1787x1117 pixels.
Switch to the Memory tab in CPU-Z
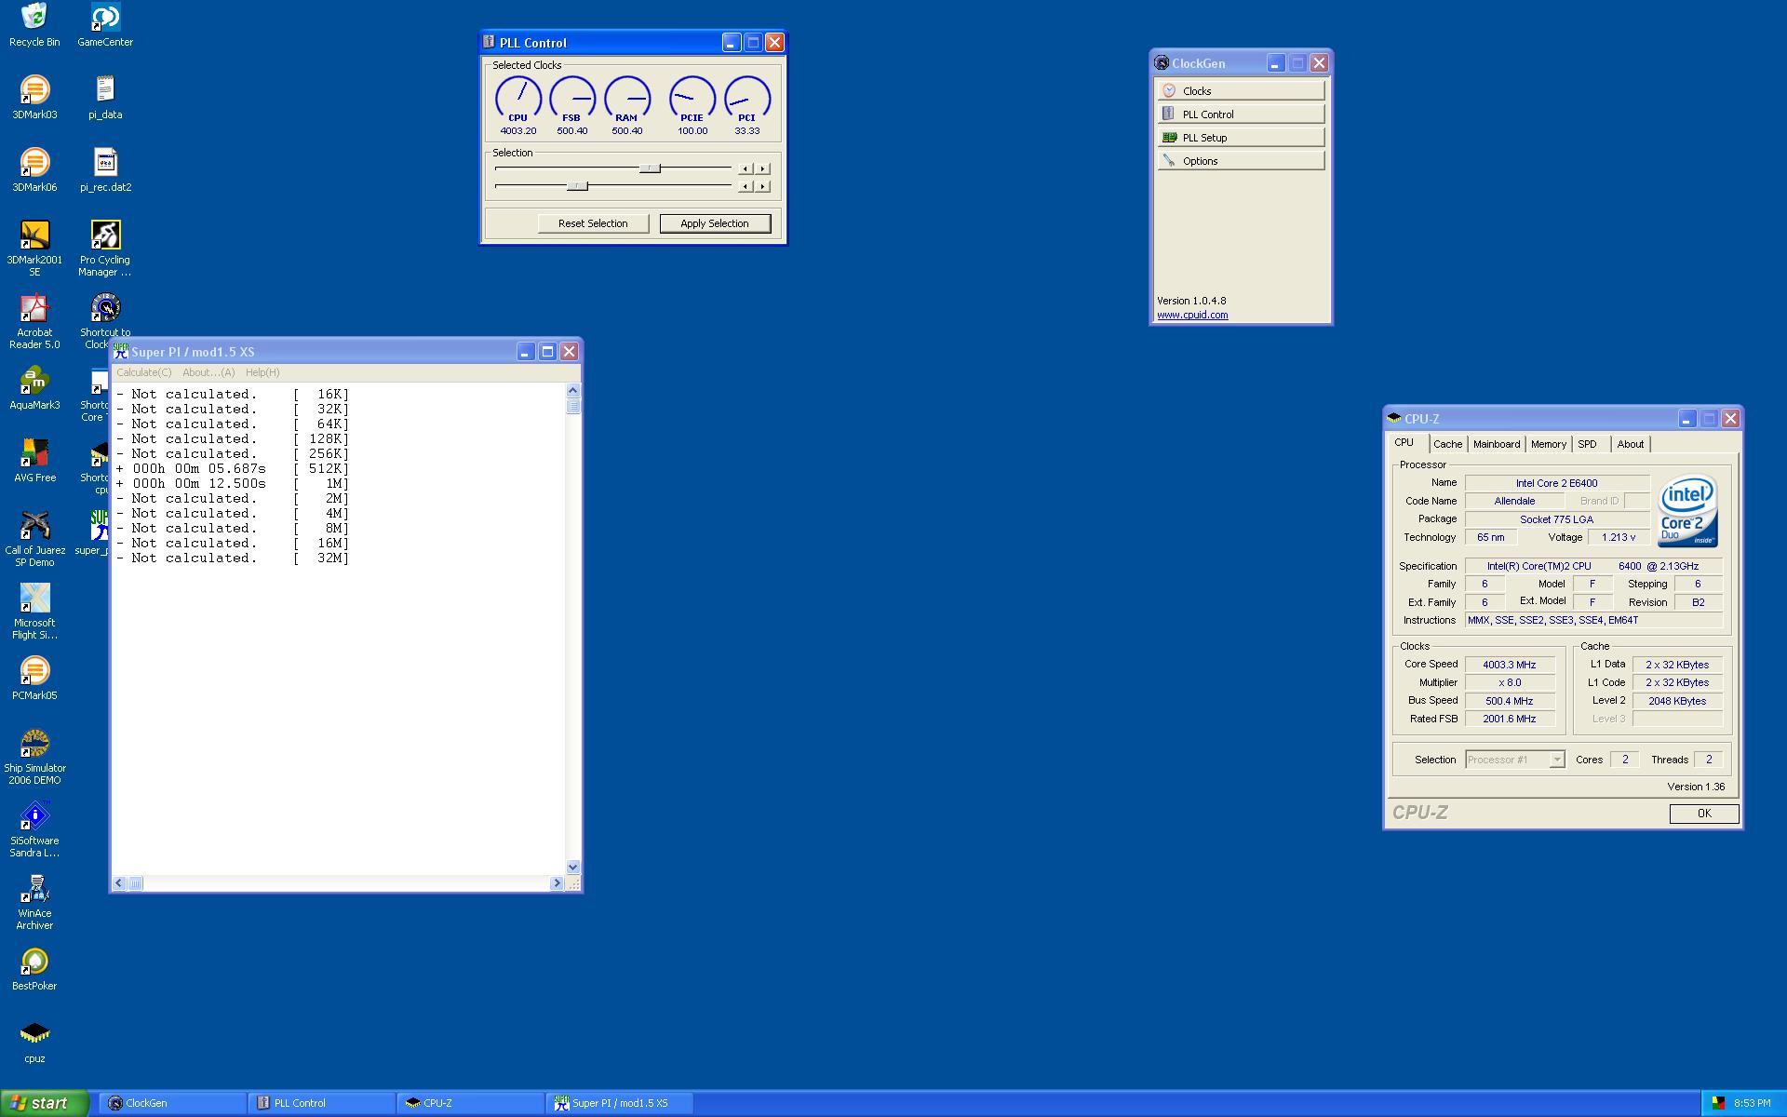click(x=1549, y=444)
